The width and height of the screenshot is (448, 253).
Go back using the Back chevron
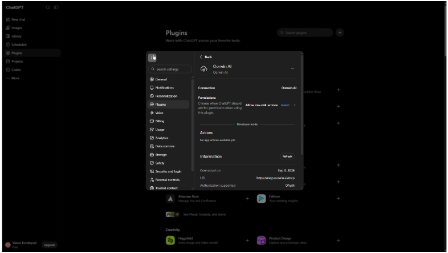(206, 57)
